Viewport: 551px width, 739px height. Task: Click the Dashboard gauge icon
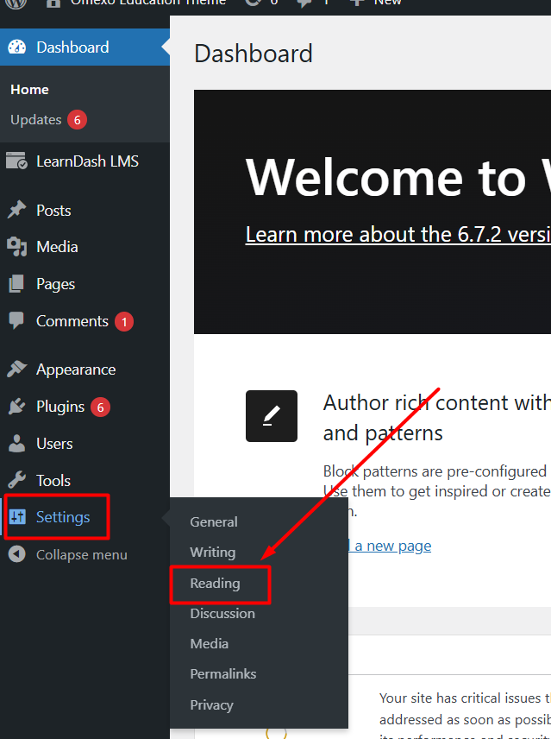pos(17,47)
